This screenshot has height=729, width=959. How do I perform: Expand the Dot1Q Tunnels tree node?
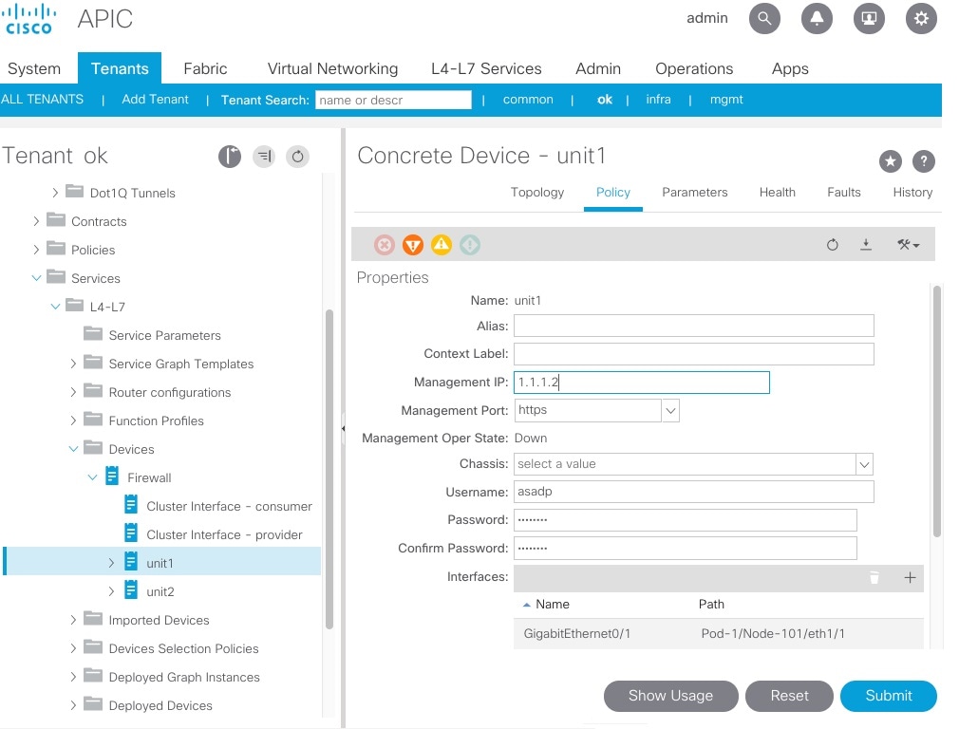coord(55,193)
